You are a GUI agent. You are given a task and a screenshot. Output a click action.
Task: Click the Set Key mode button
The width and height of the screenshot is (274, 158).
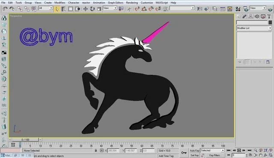[x=194, y=155]
